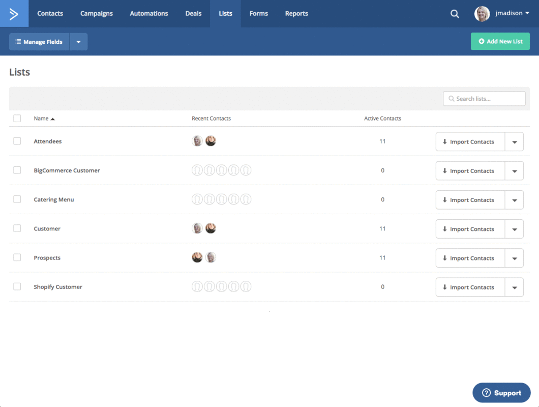Open dropdown next to Attendees Import Contacts
Image resolution: width=539 pixels, height=407 pixels.
(x=514, y=142)
